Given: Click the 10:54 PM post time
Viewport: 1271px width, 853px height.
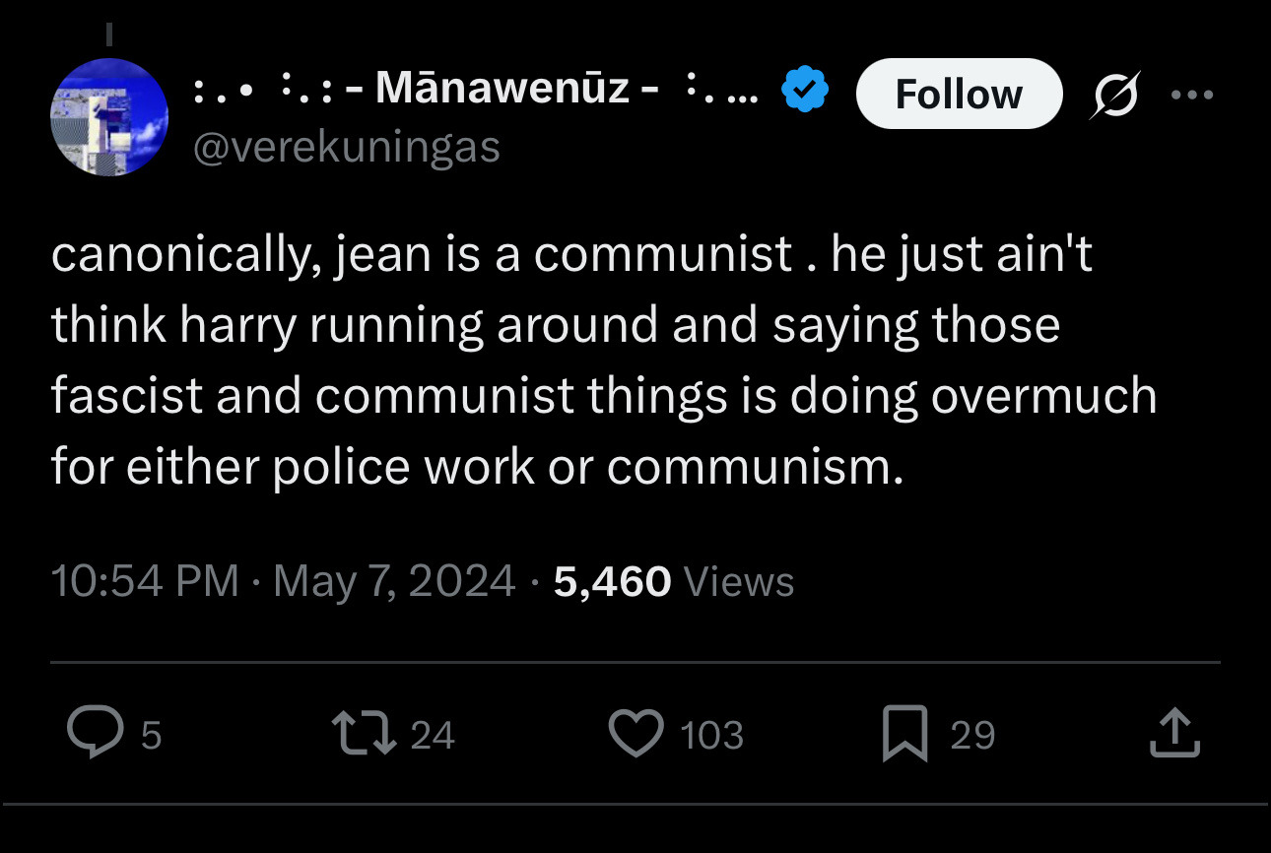Looking at the screenshot, I should coord(144,581).
